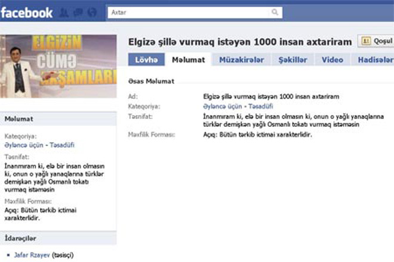Click the Əsas Məlumat section header

point(151,81)
